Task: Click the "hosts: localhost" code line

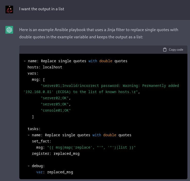Action: [45, 67]
